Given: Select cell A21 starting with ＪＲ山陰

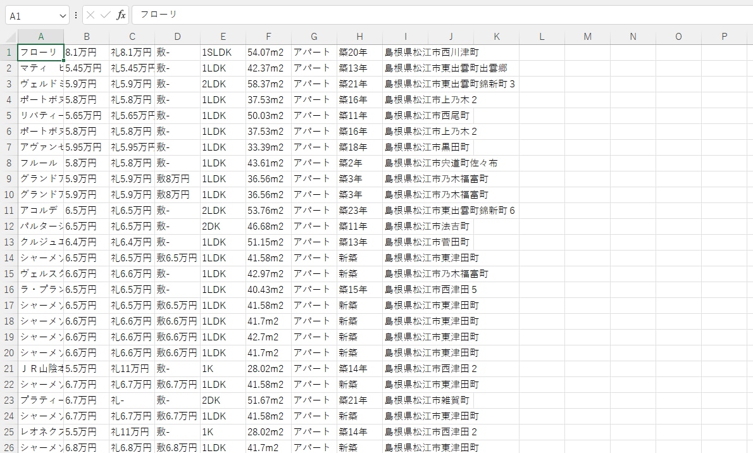Looking at the screenshot, I should coord(41,368).
